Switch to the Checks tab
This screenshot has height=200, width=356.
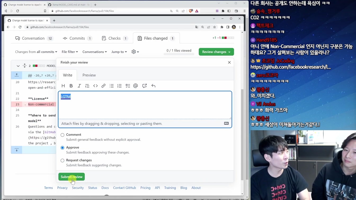pyautogui.click(x=115, y=38)
